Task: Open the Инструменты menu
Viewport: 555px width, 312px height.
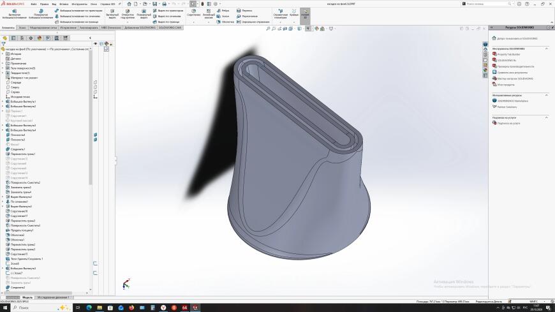Action: [x=79, y=4]
